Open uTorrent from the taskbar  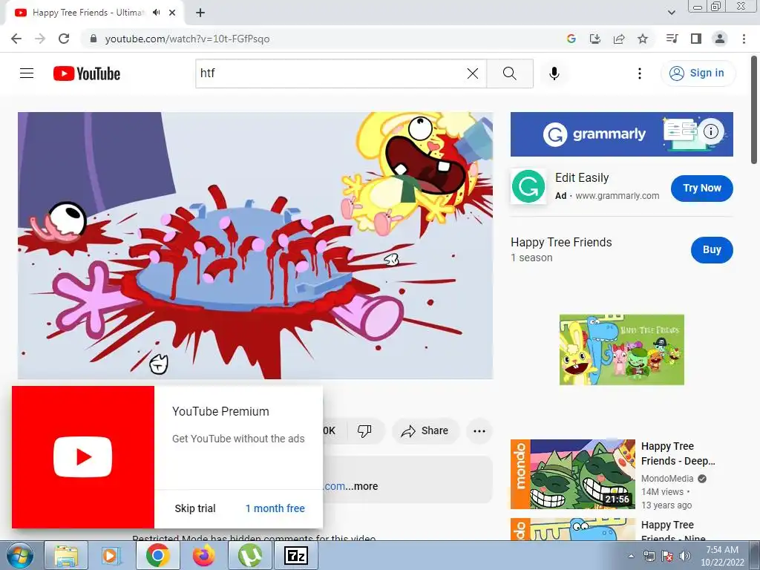tap(250, 555)
